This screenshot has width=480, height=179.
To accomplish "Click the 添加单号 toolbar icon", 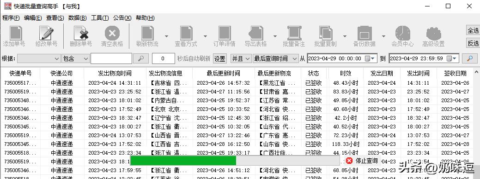I will coord(16,33).
